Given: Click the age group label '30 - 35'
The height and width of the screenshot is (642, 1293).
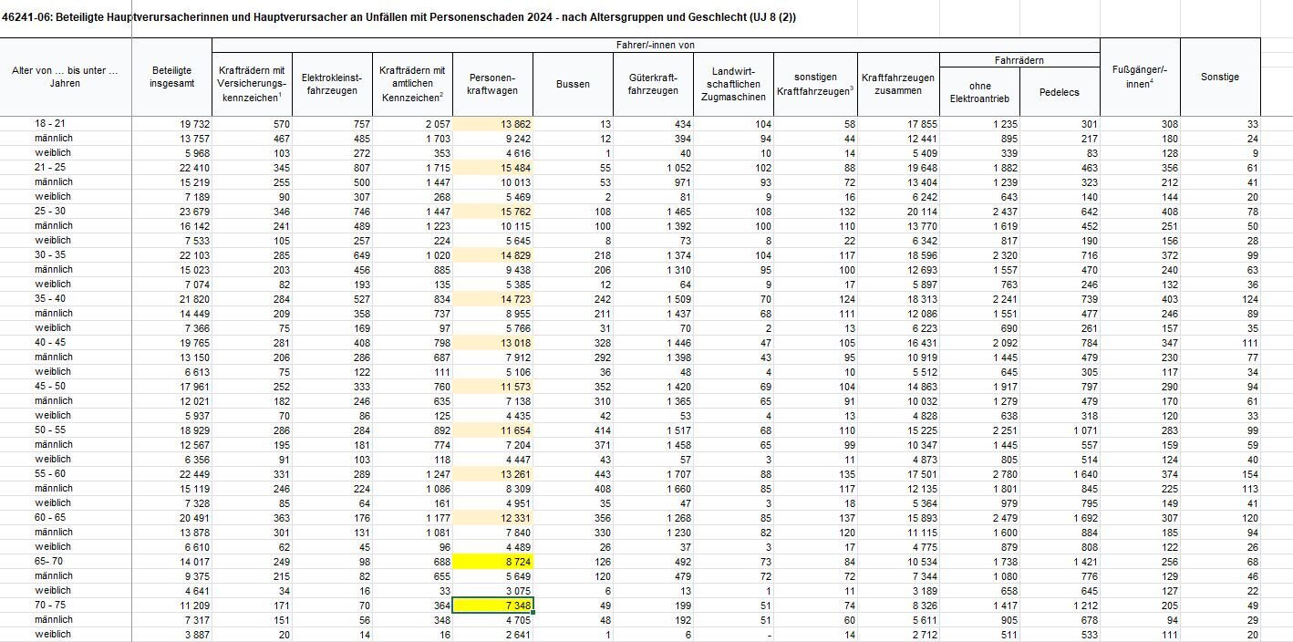Looking at the screenshot, I should 52,254.
